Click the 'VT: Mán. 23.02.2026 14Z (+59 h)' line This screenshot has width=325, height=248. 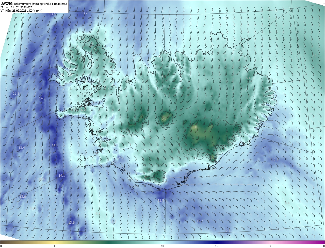pyautogui.click(x=21, y=11)
